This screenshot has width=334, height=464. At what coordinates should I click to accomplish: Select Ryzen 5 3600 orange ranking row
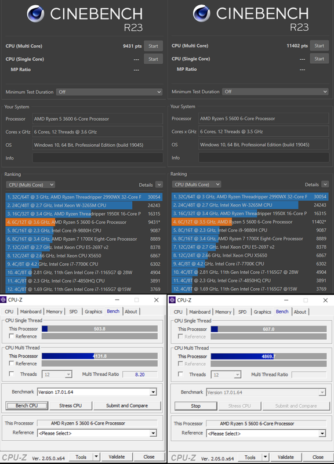(83, 222)
